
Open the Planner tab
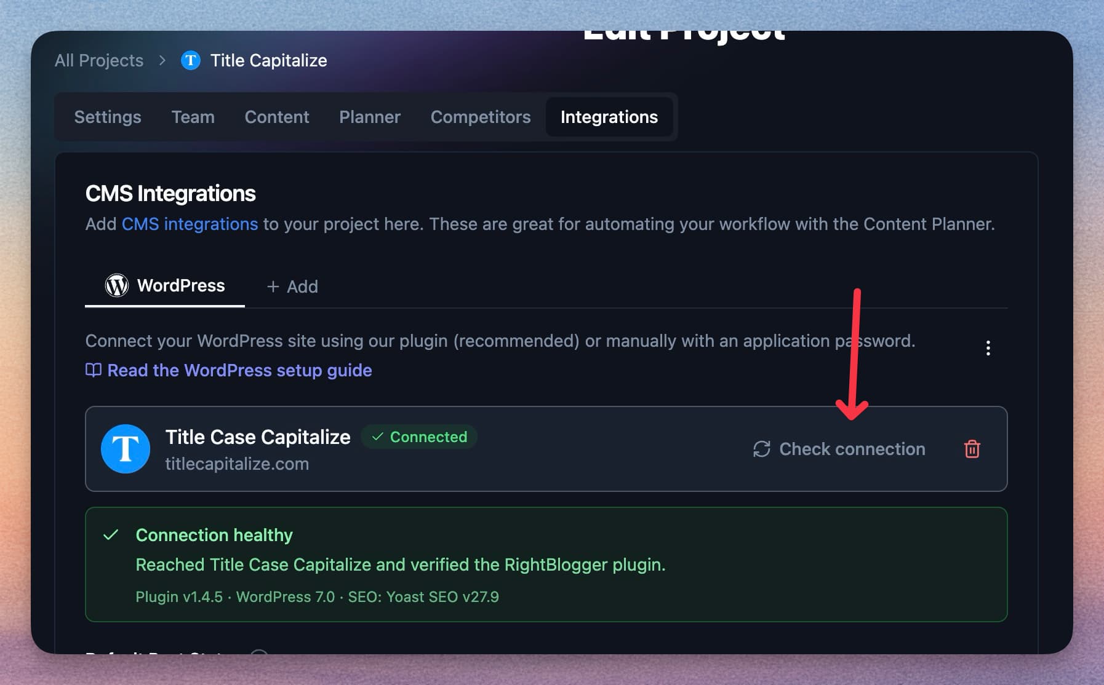click(370, 117)
